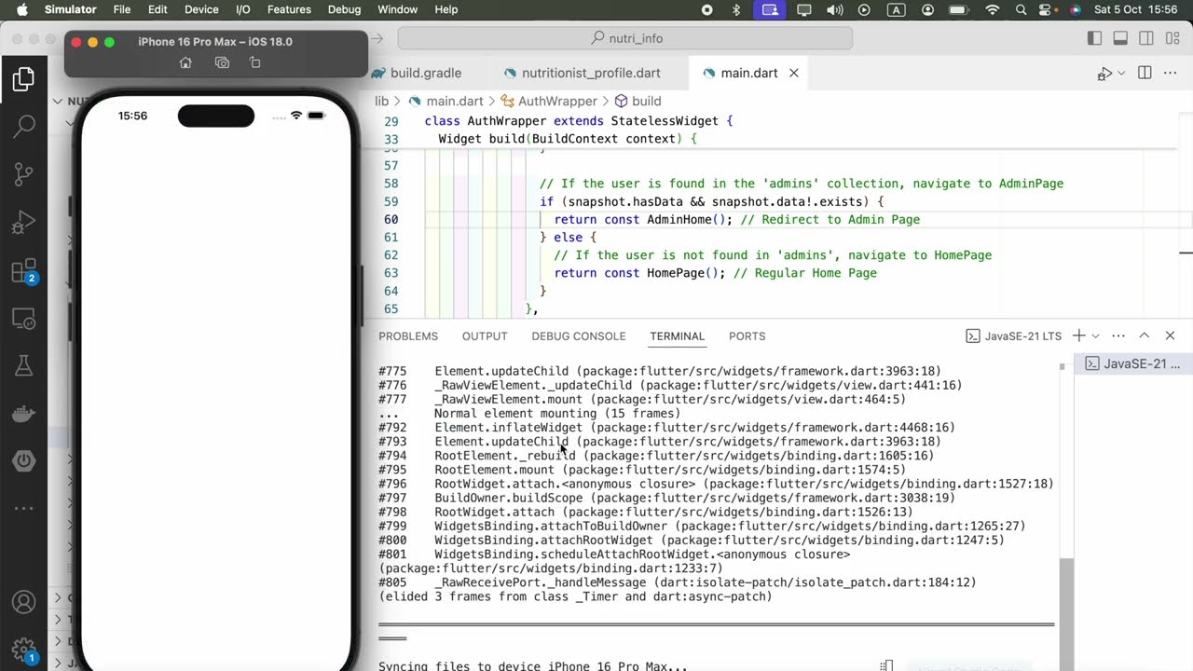Open the Source Control view
Viewport: 1193px width, 671px height.
click(24, 174)
